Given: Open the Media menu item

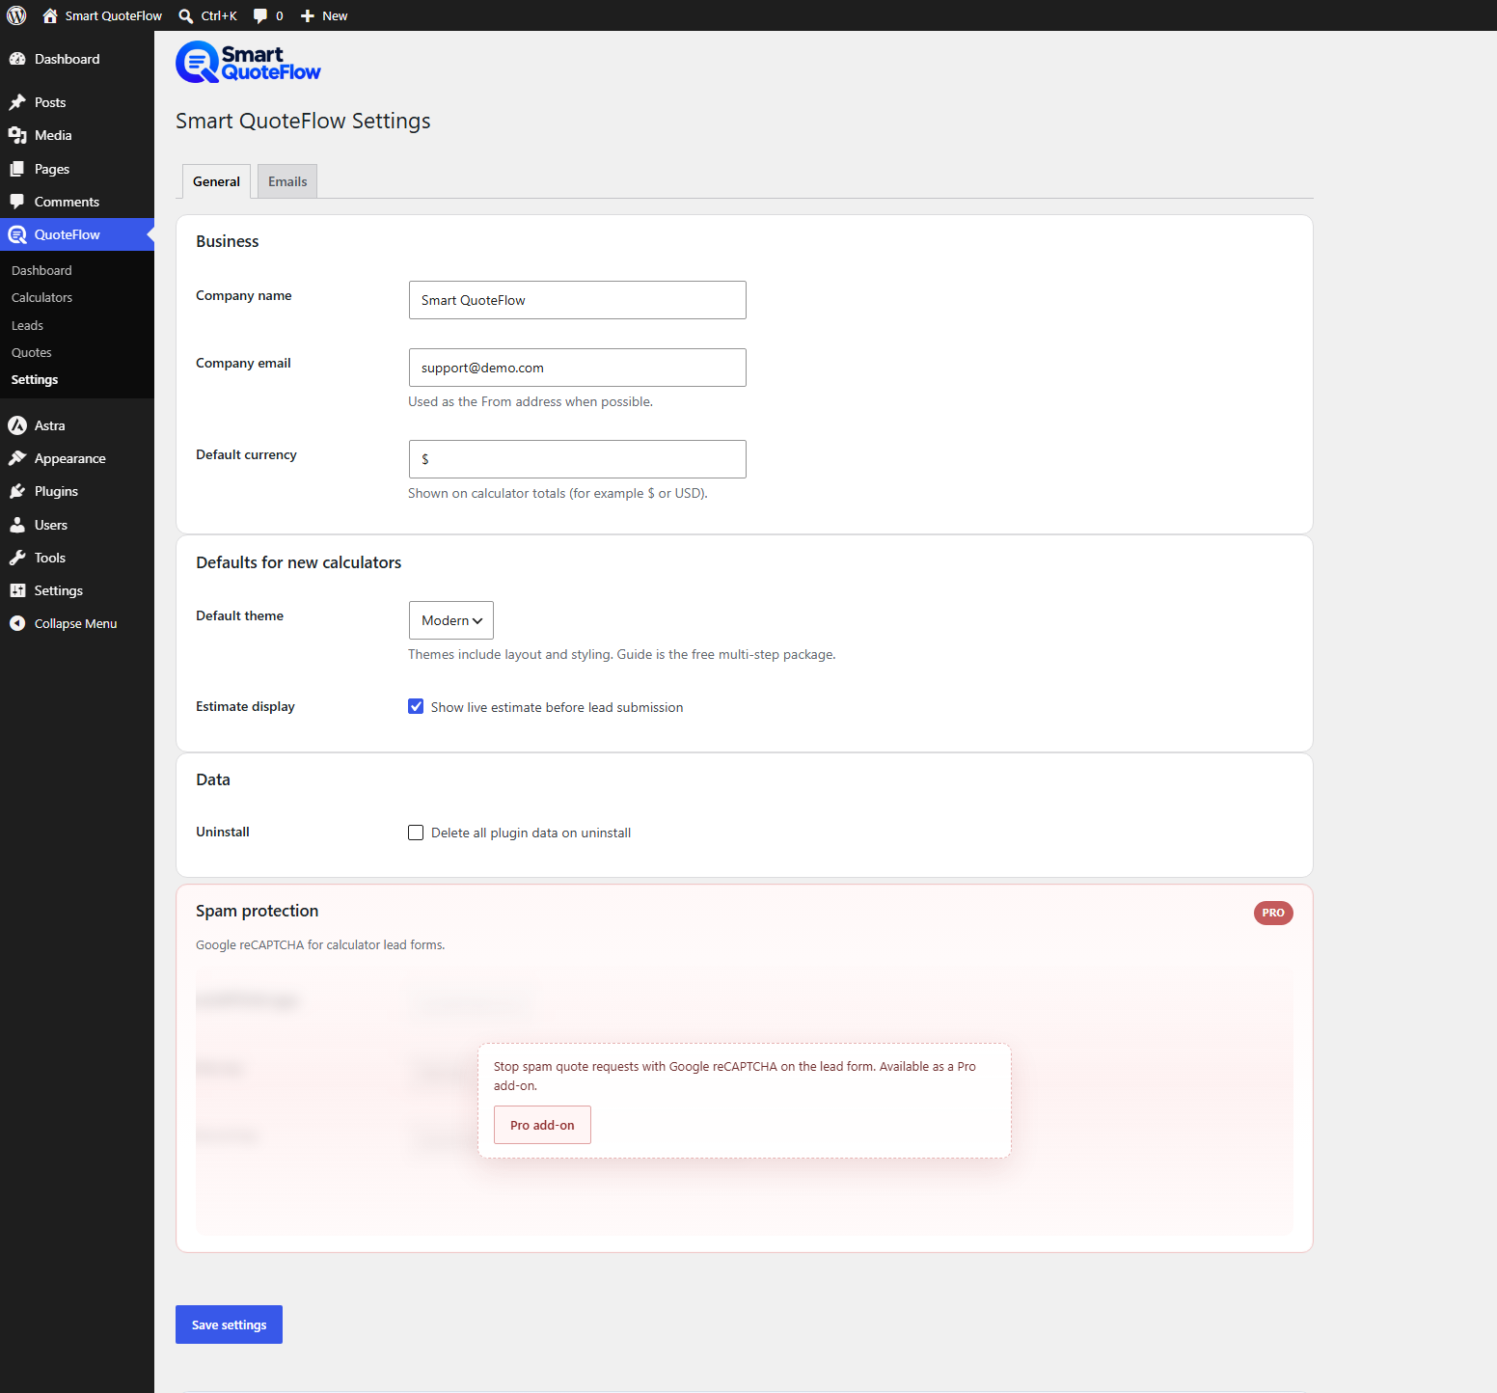Looking at the screenshot, I should [x=77, y=135].
